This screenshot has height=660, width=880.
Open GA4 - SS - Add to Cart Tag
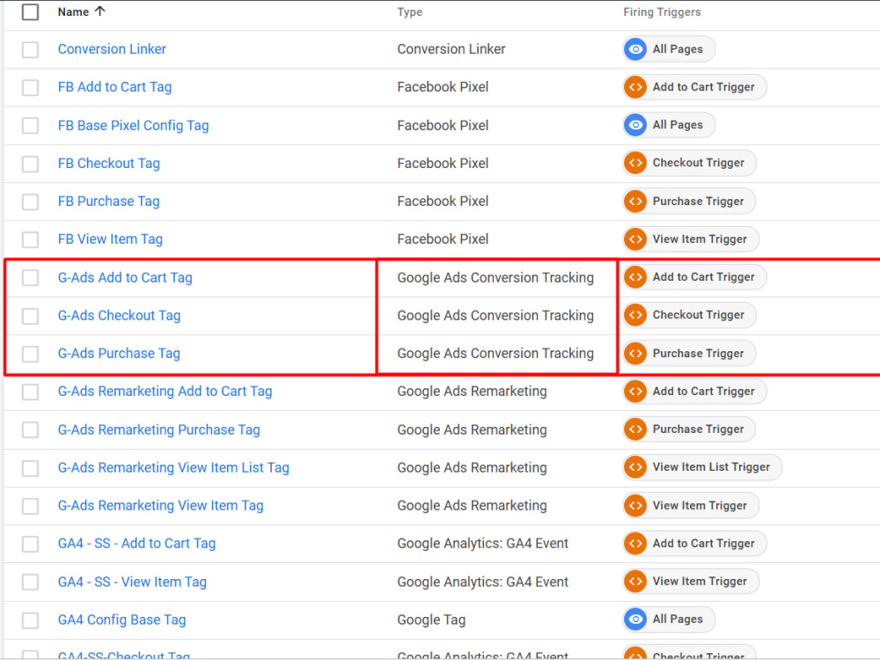(137, 543)
